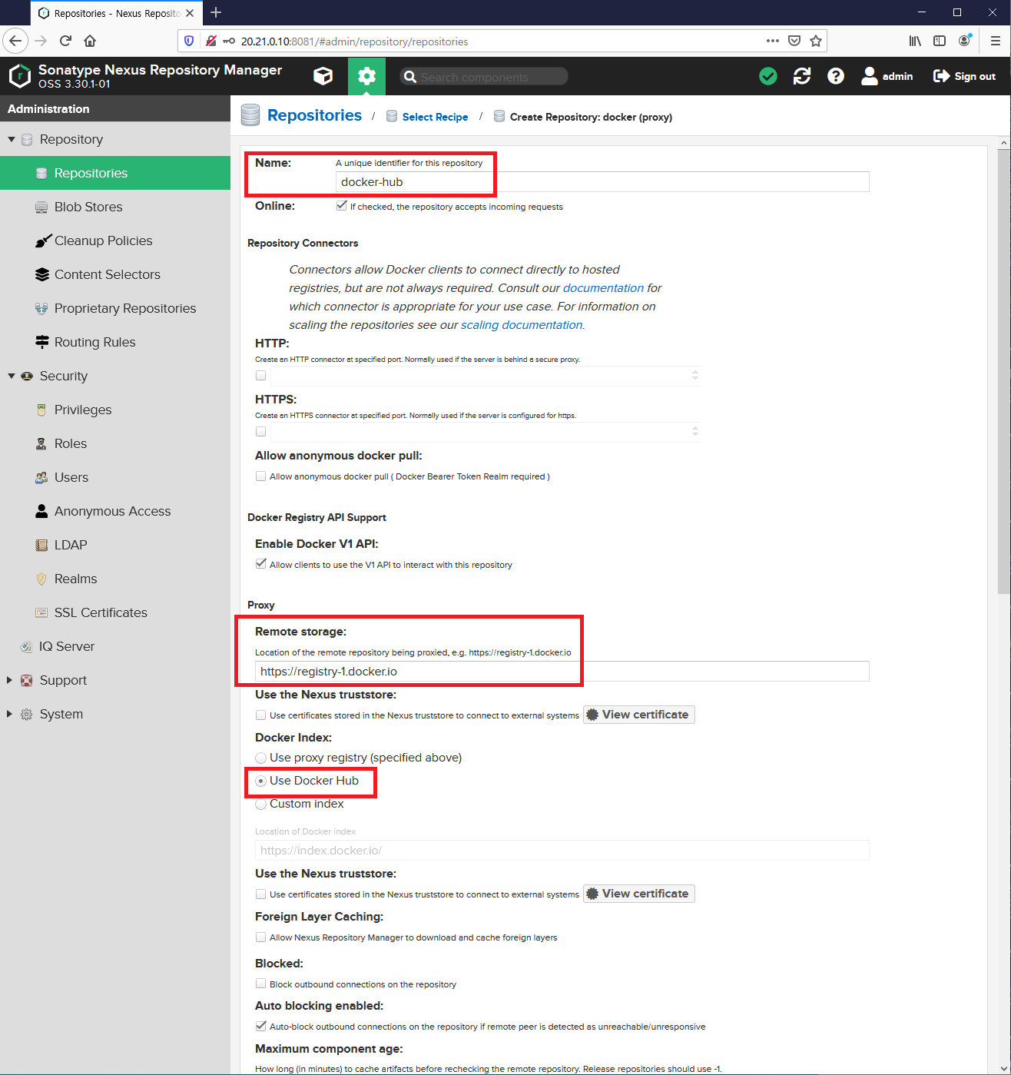Image resolution: width=1011 pixels, height=1075 pixels.
Task: Go back with browser back arrow
Action: pyautogui.click(x=15, y=41)
